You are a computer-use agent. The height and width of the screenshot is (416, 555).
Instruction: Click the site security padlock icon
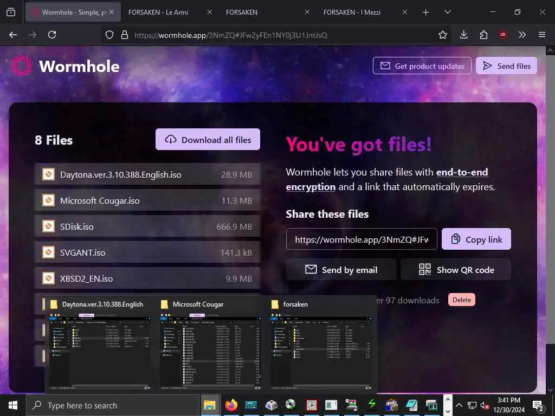tap(125, 35)
